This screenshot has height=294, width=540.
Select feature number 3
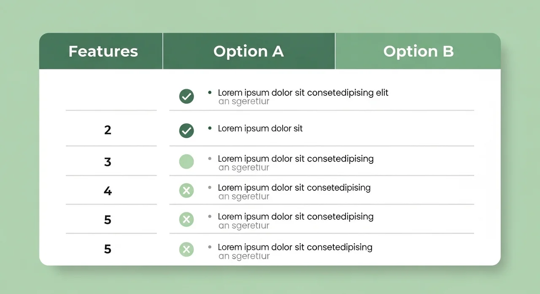[108, 162]
